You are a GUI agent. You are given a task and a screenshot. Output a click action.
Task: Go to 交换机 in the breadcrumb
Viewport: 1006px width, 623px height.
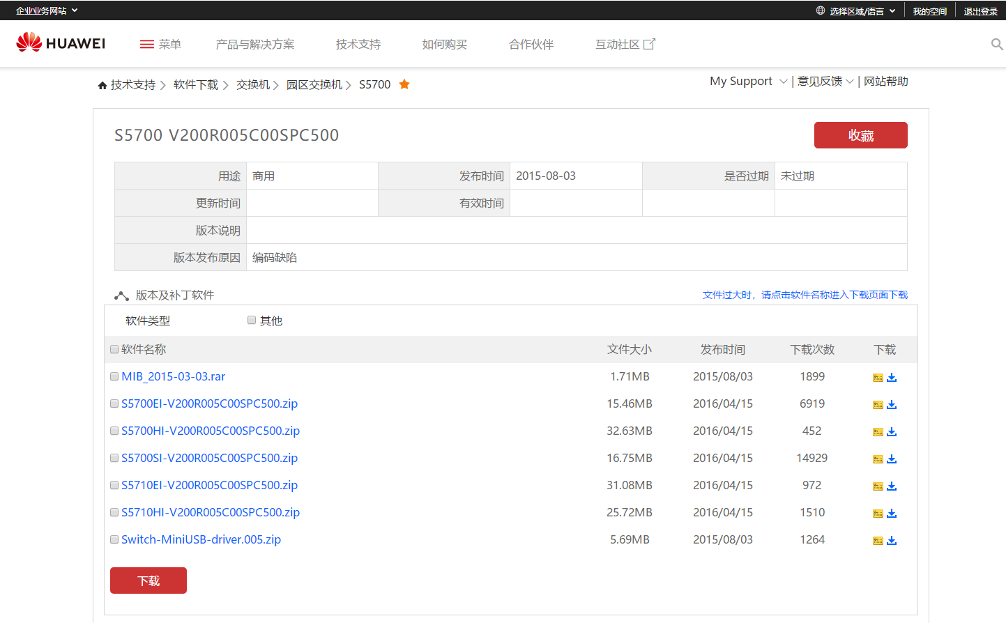click(253, 84)
